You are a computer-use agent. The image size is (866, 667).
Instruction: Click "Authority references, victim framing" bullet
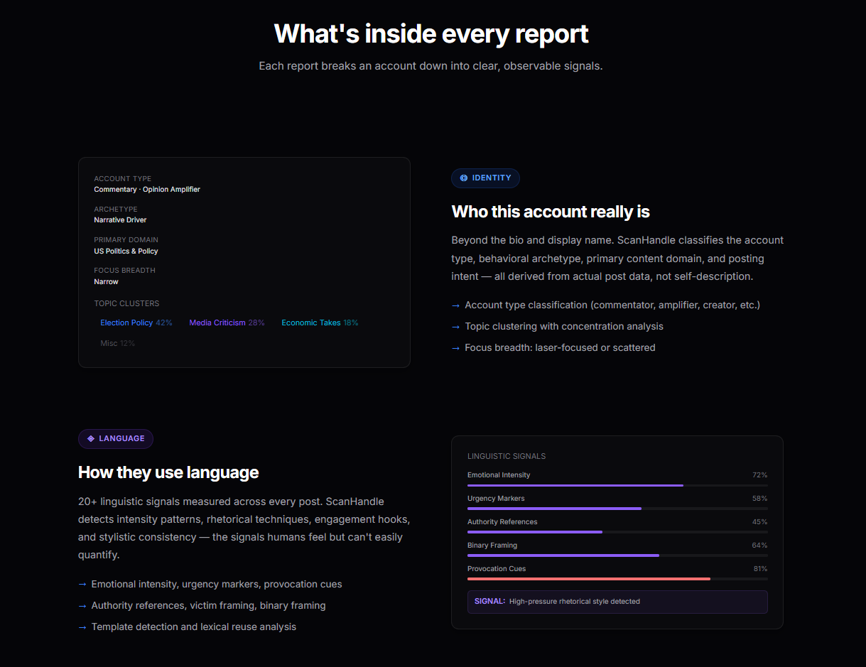coord(202,605)
